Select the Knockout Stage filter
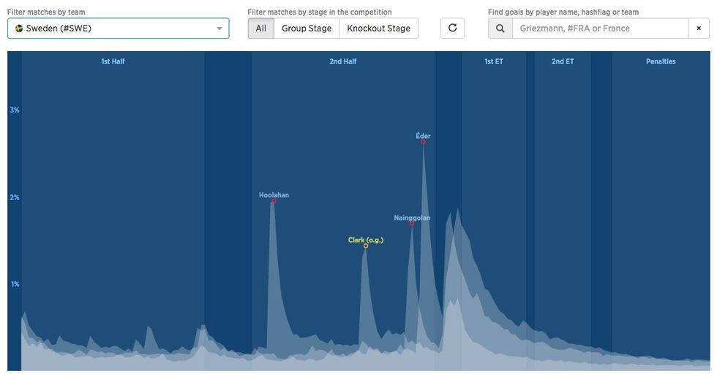This screenshot has width=717, height=374. pos(379,28)
